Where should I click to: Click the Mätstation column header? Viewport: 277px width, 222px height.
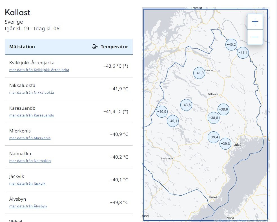(22, 47)
